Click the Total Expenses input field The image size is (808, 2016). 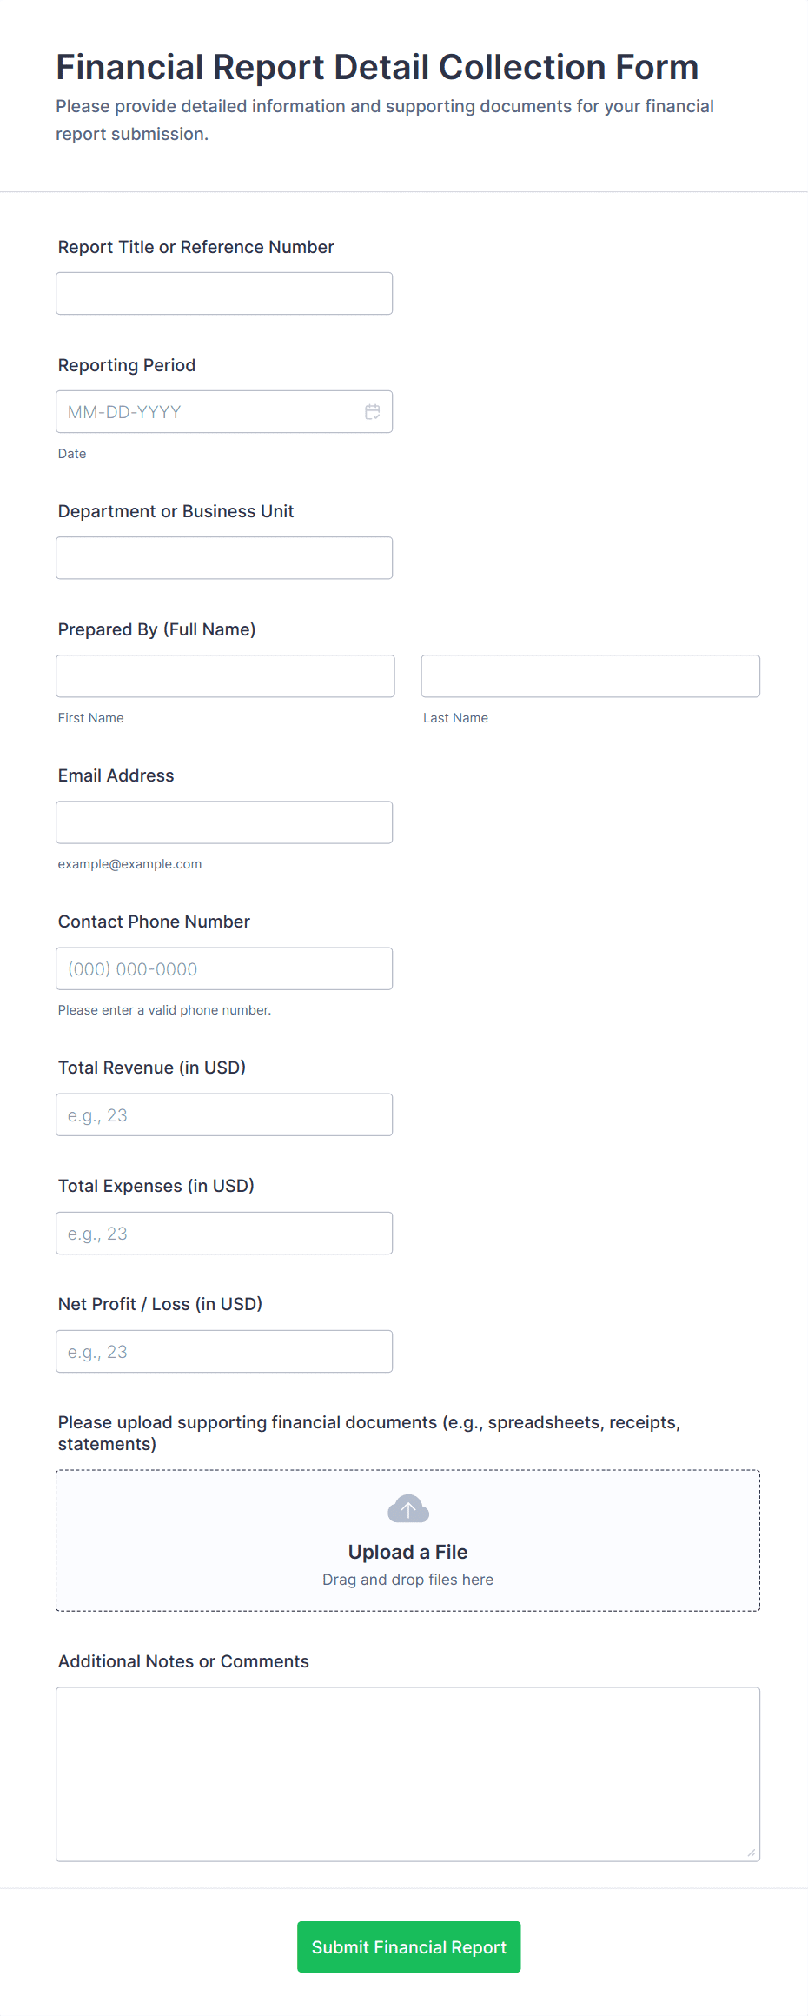224,1233
